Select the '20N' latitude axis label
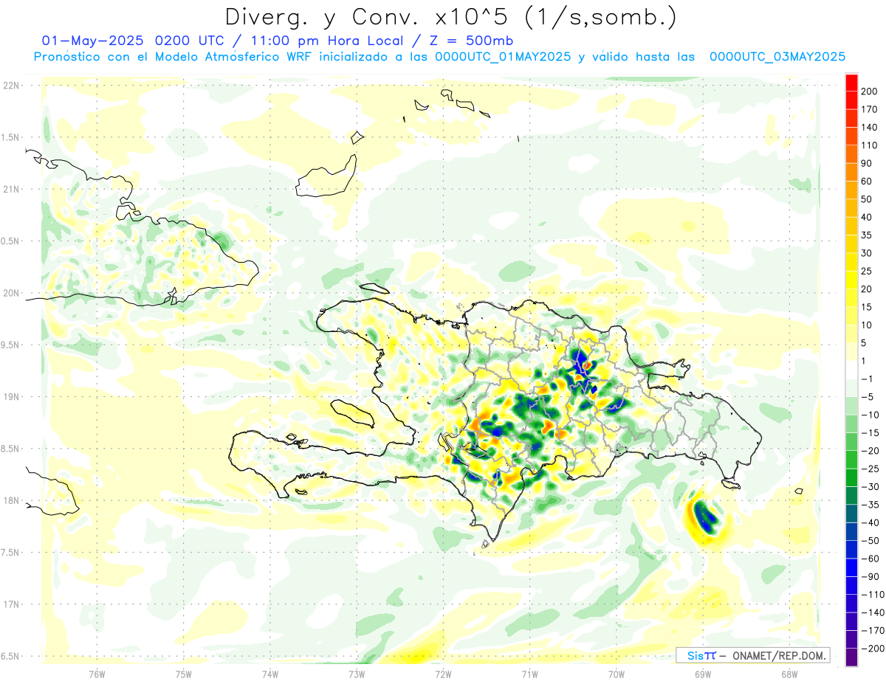 (11, 293)
